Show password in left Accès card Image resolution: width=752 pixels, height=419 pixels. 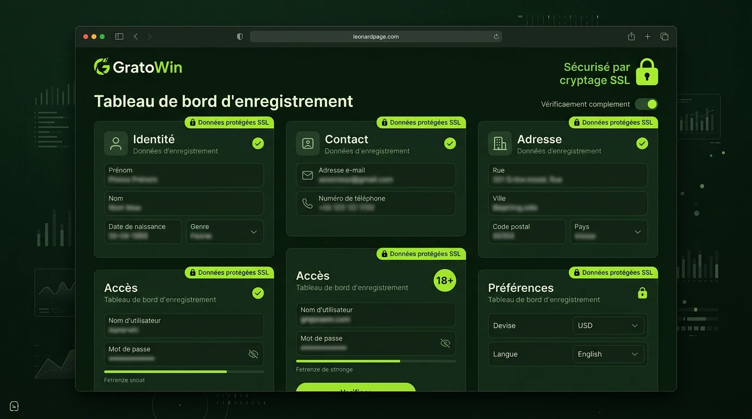(x=253, y=354)
